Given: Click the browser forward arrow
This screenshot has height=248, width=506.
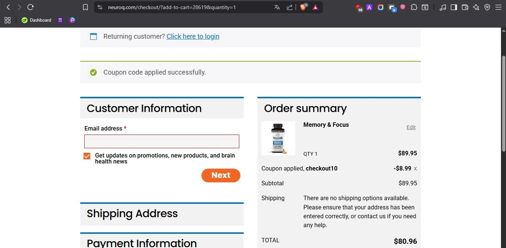Looking at the screenshot, I should (19, 7).
